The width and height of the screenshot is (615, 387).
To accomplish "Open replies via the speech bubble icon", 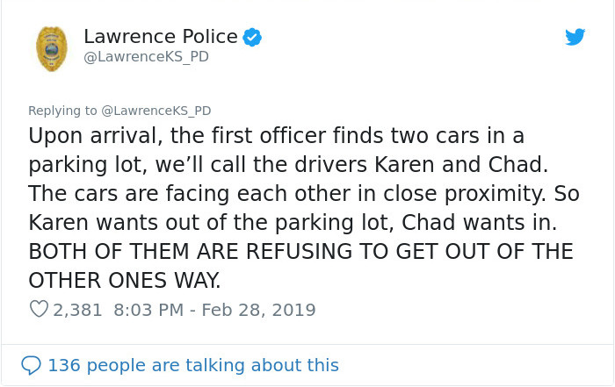I will pos(32,364).
